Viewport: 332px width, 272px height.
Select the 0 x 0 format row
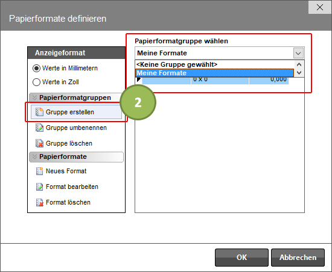tap(215, 81)
